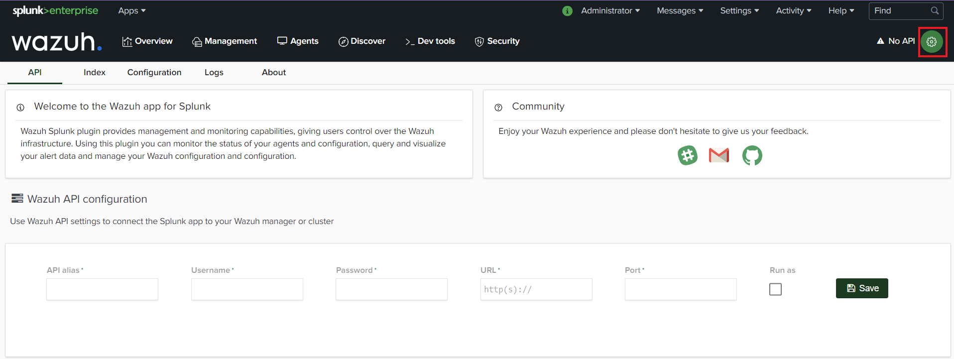This screenshot has width=954, height=359.
Task: Switch to the Configuration tab
Action: pyautogui.click(x=154, y=72)
